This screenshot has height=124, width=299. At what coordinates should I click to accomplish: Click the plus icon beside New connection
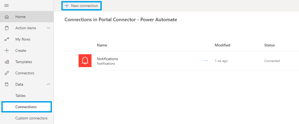point(66,6)
